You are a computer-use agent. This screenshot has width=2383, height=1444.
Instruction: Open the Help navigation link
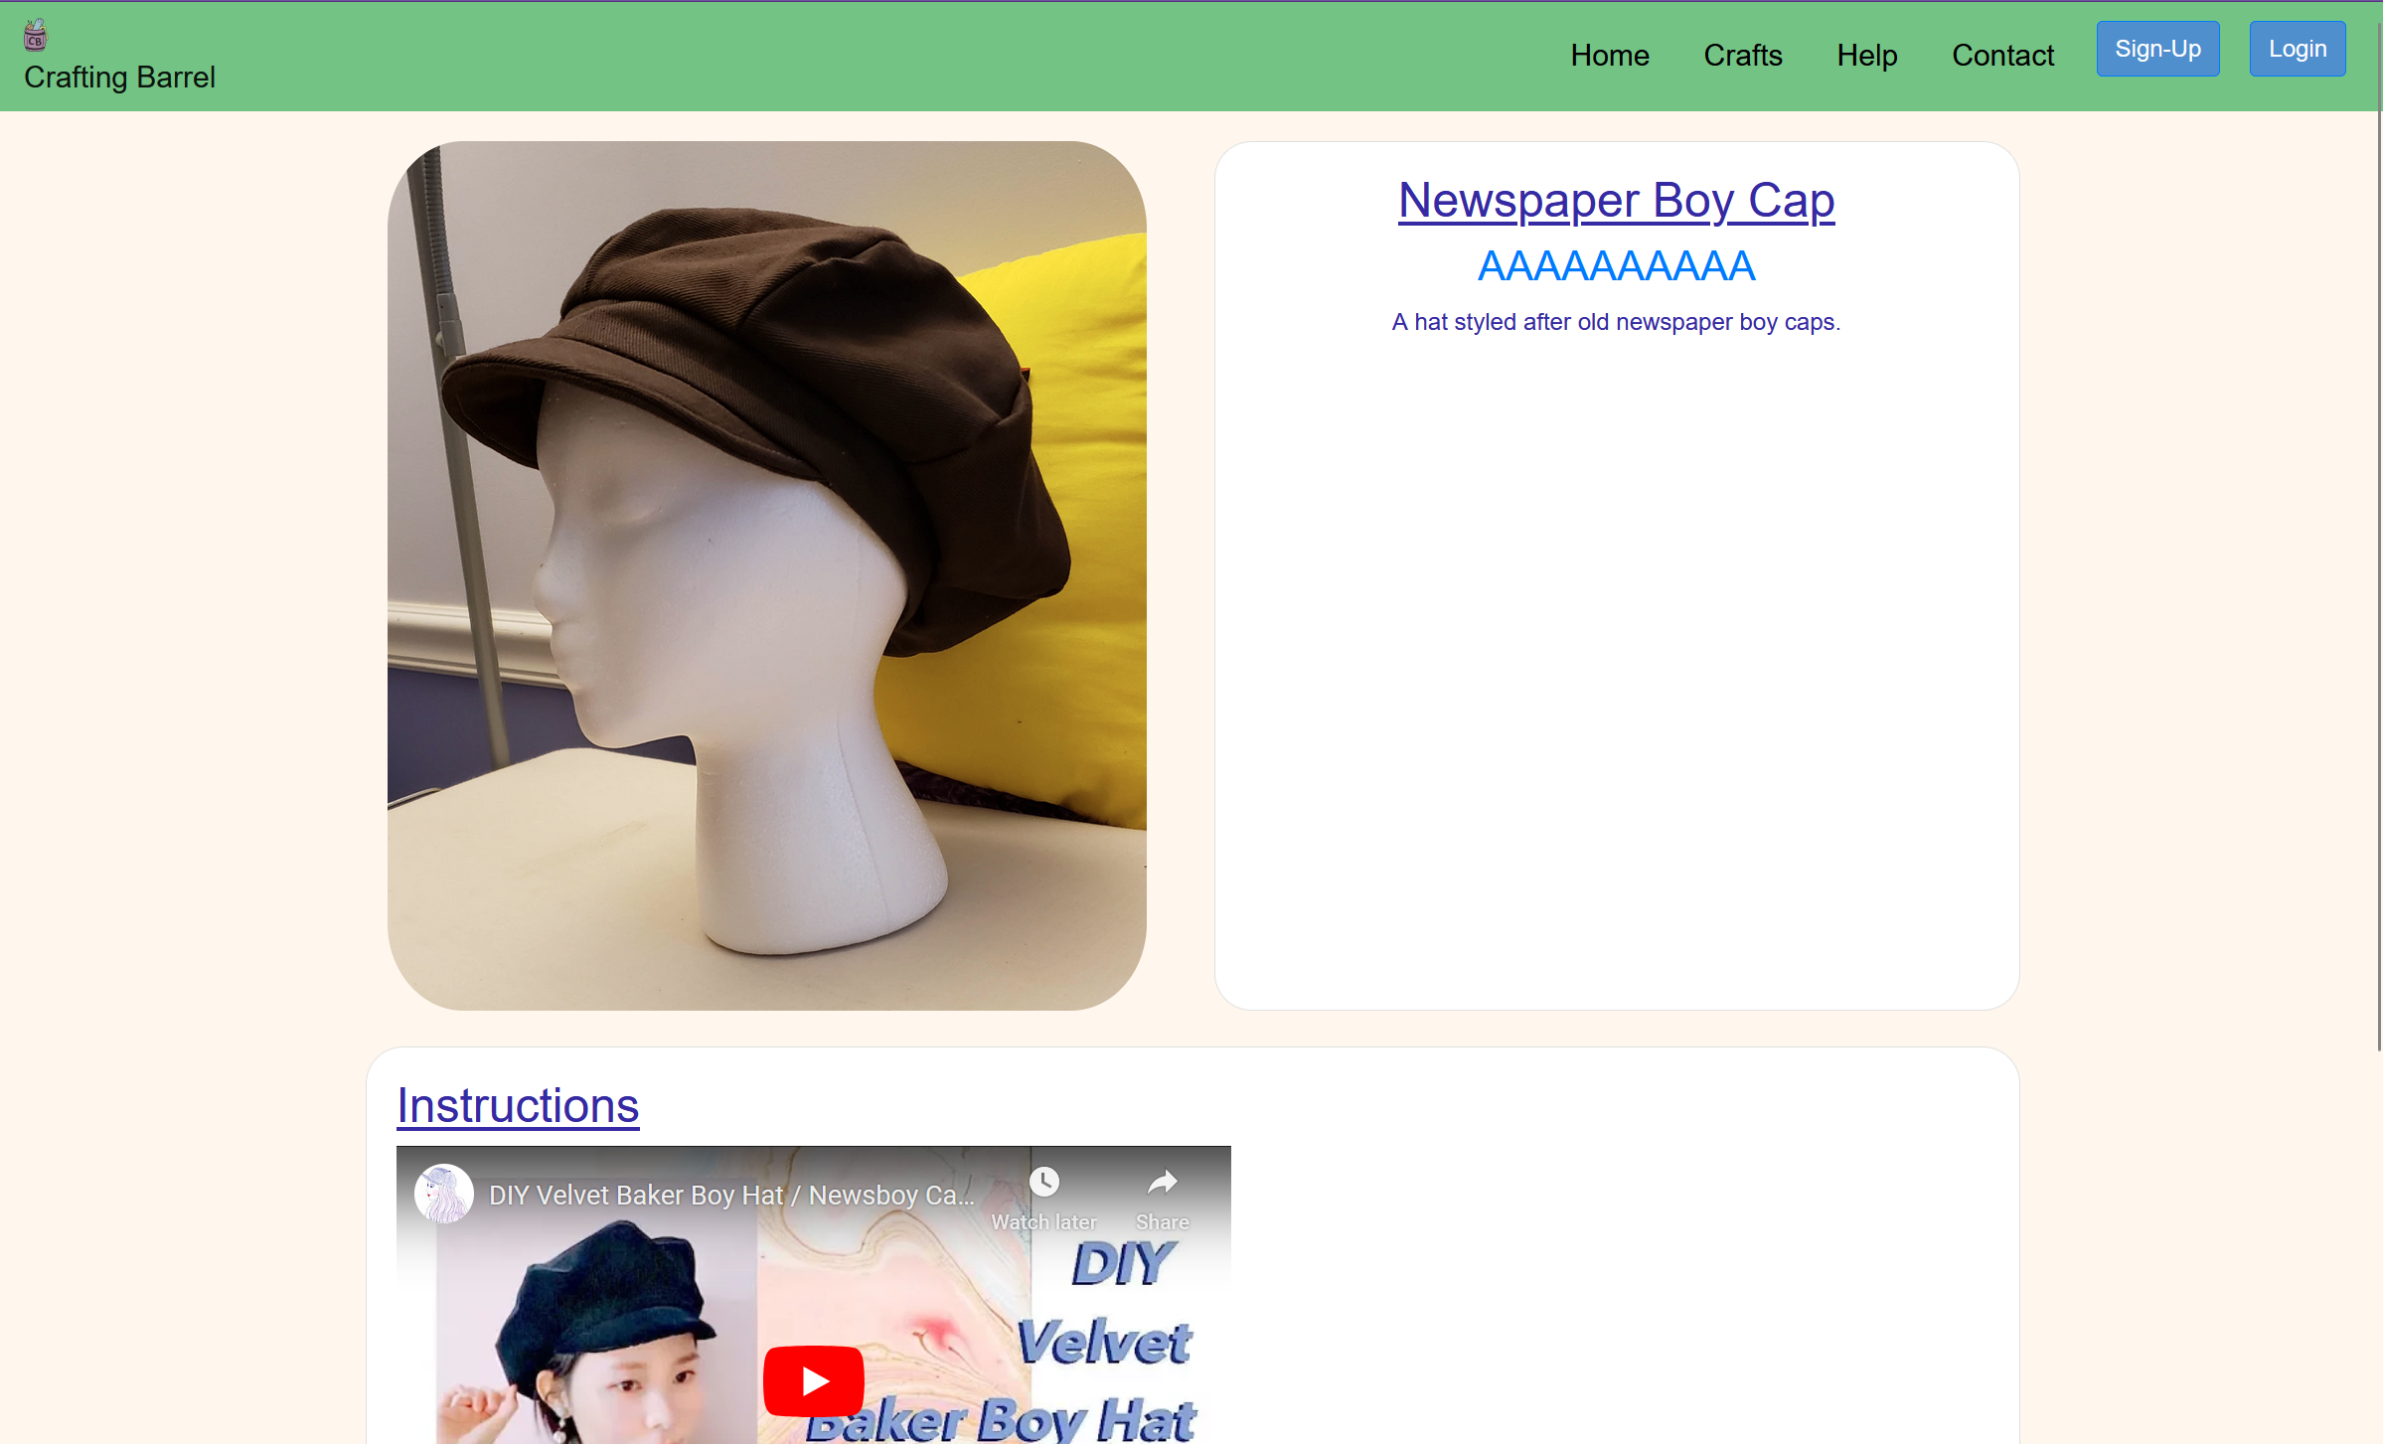pos(1866,55)
